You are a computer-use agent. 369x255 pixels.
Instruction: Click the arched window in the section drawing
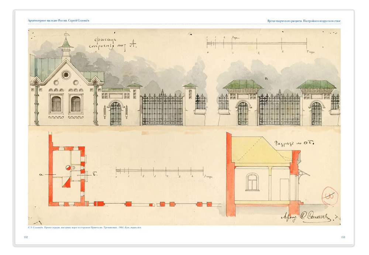252,182
